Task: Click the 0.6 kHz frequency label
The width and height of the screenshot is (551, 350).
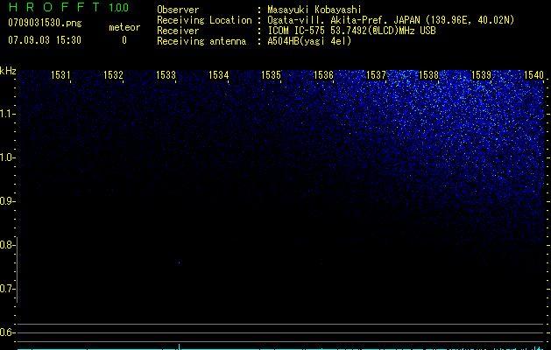Action: point(7,332)
